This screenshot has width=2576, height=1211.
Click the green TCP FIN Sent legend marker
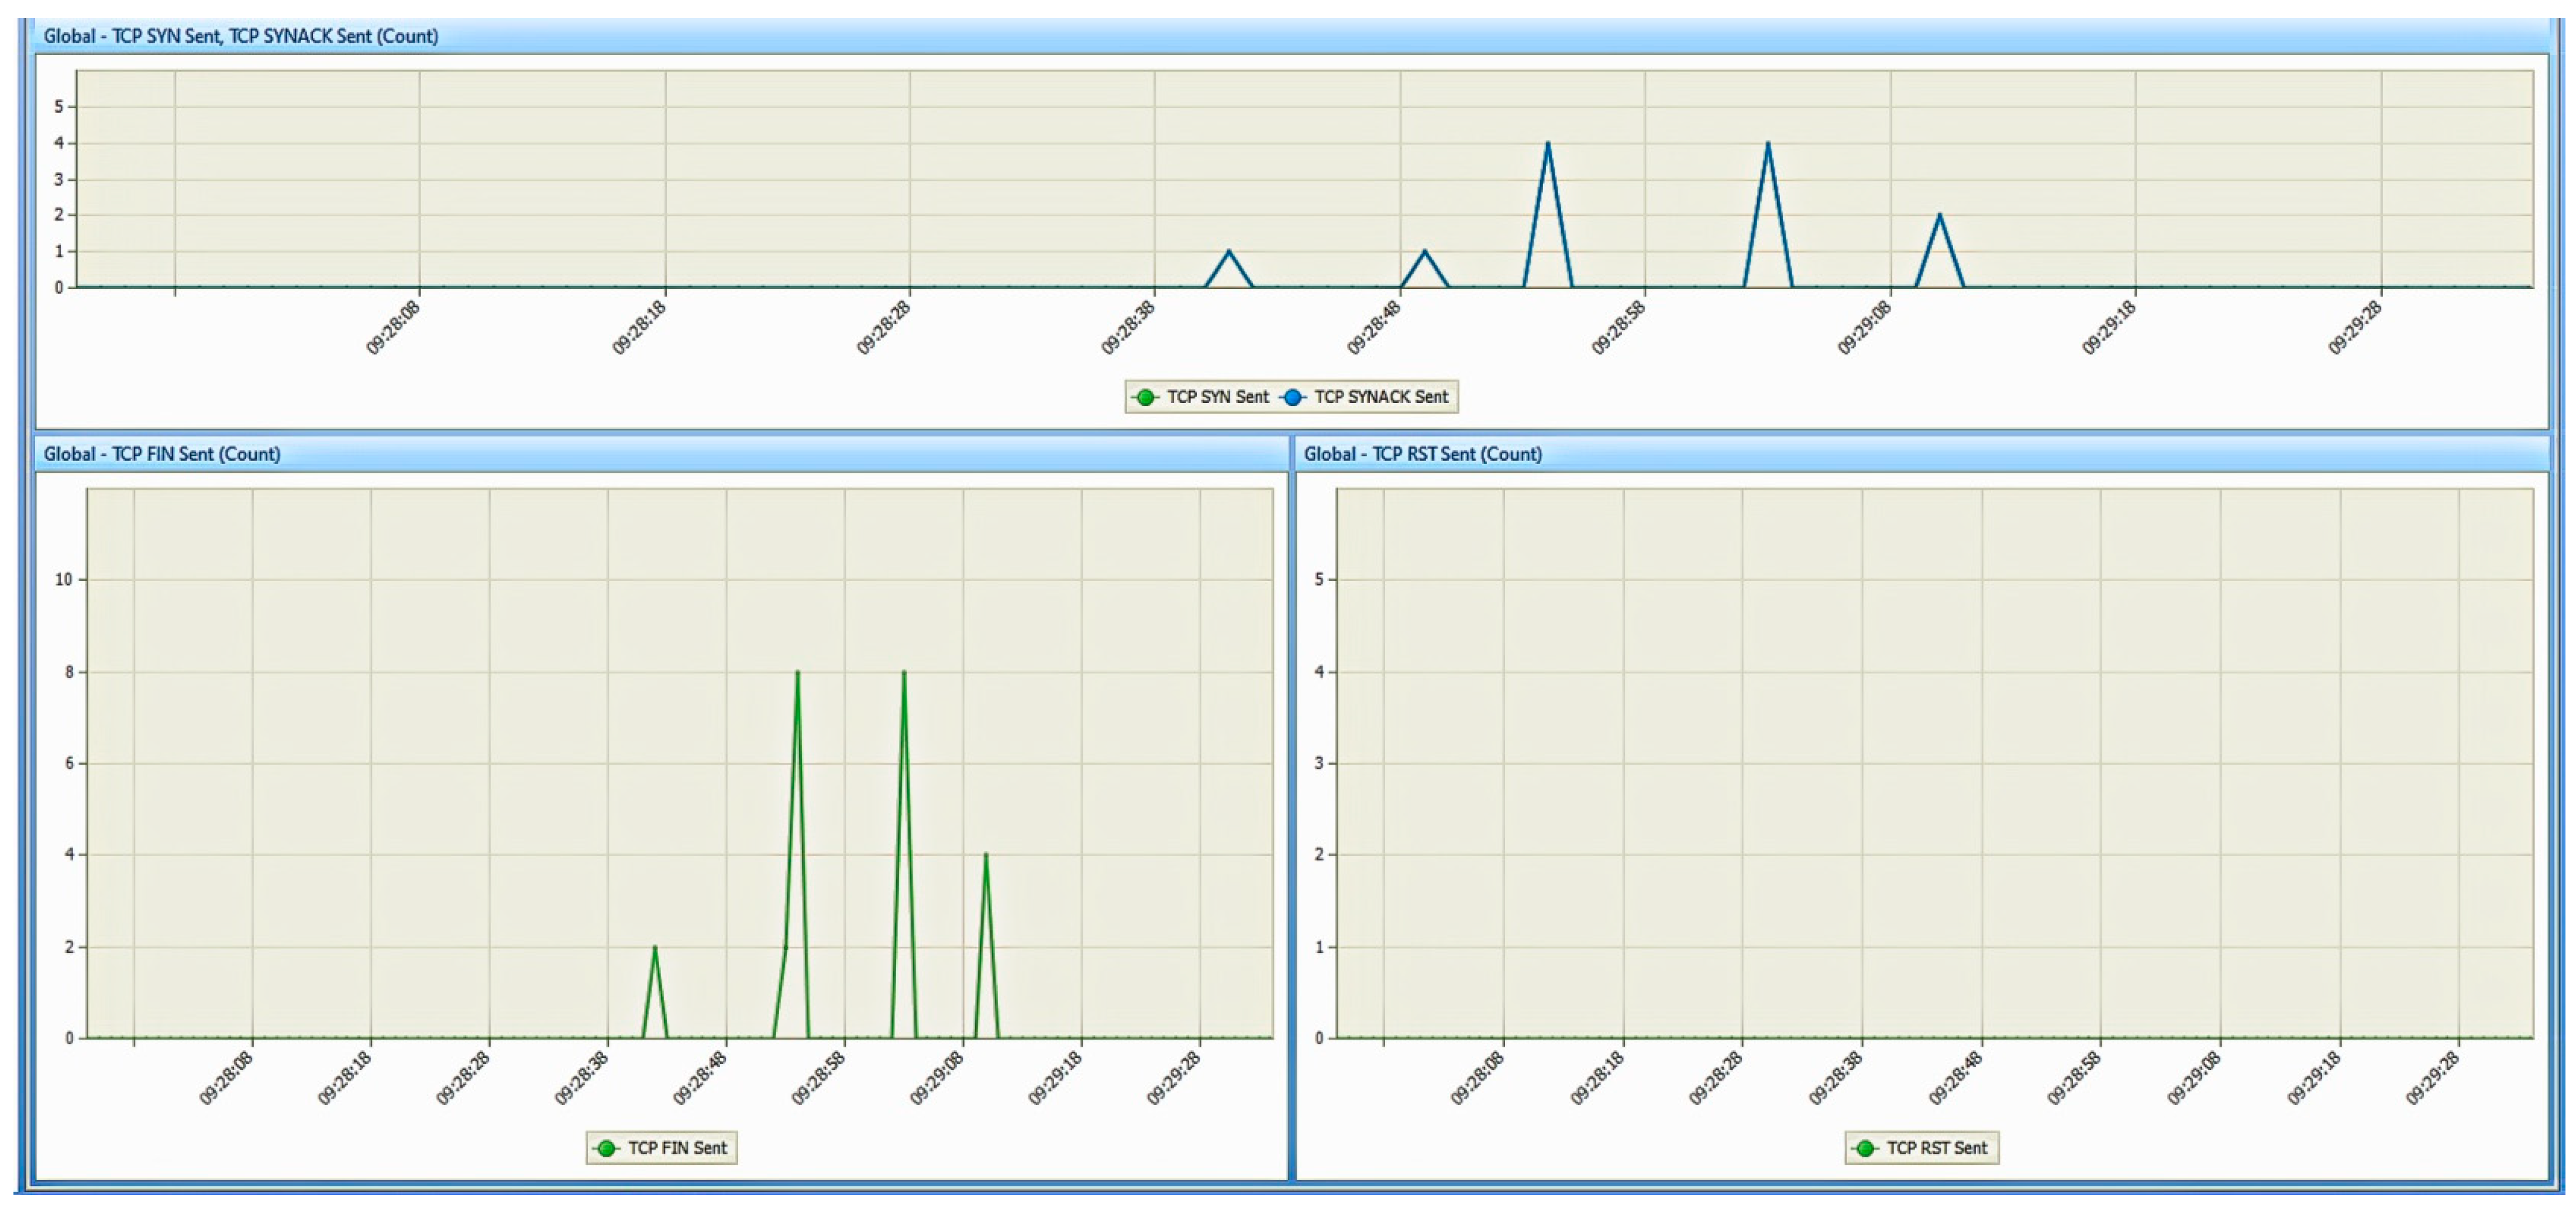(606, 1148)
